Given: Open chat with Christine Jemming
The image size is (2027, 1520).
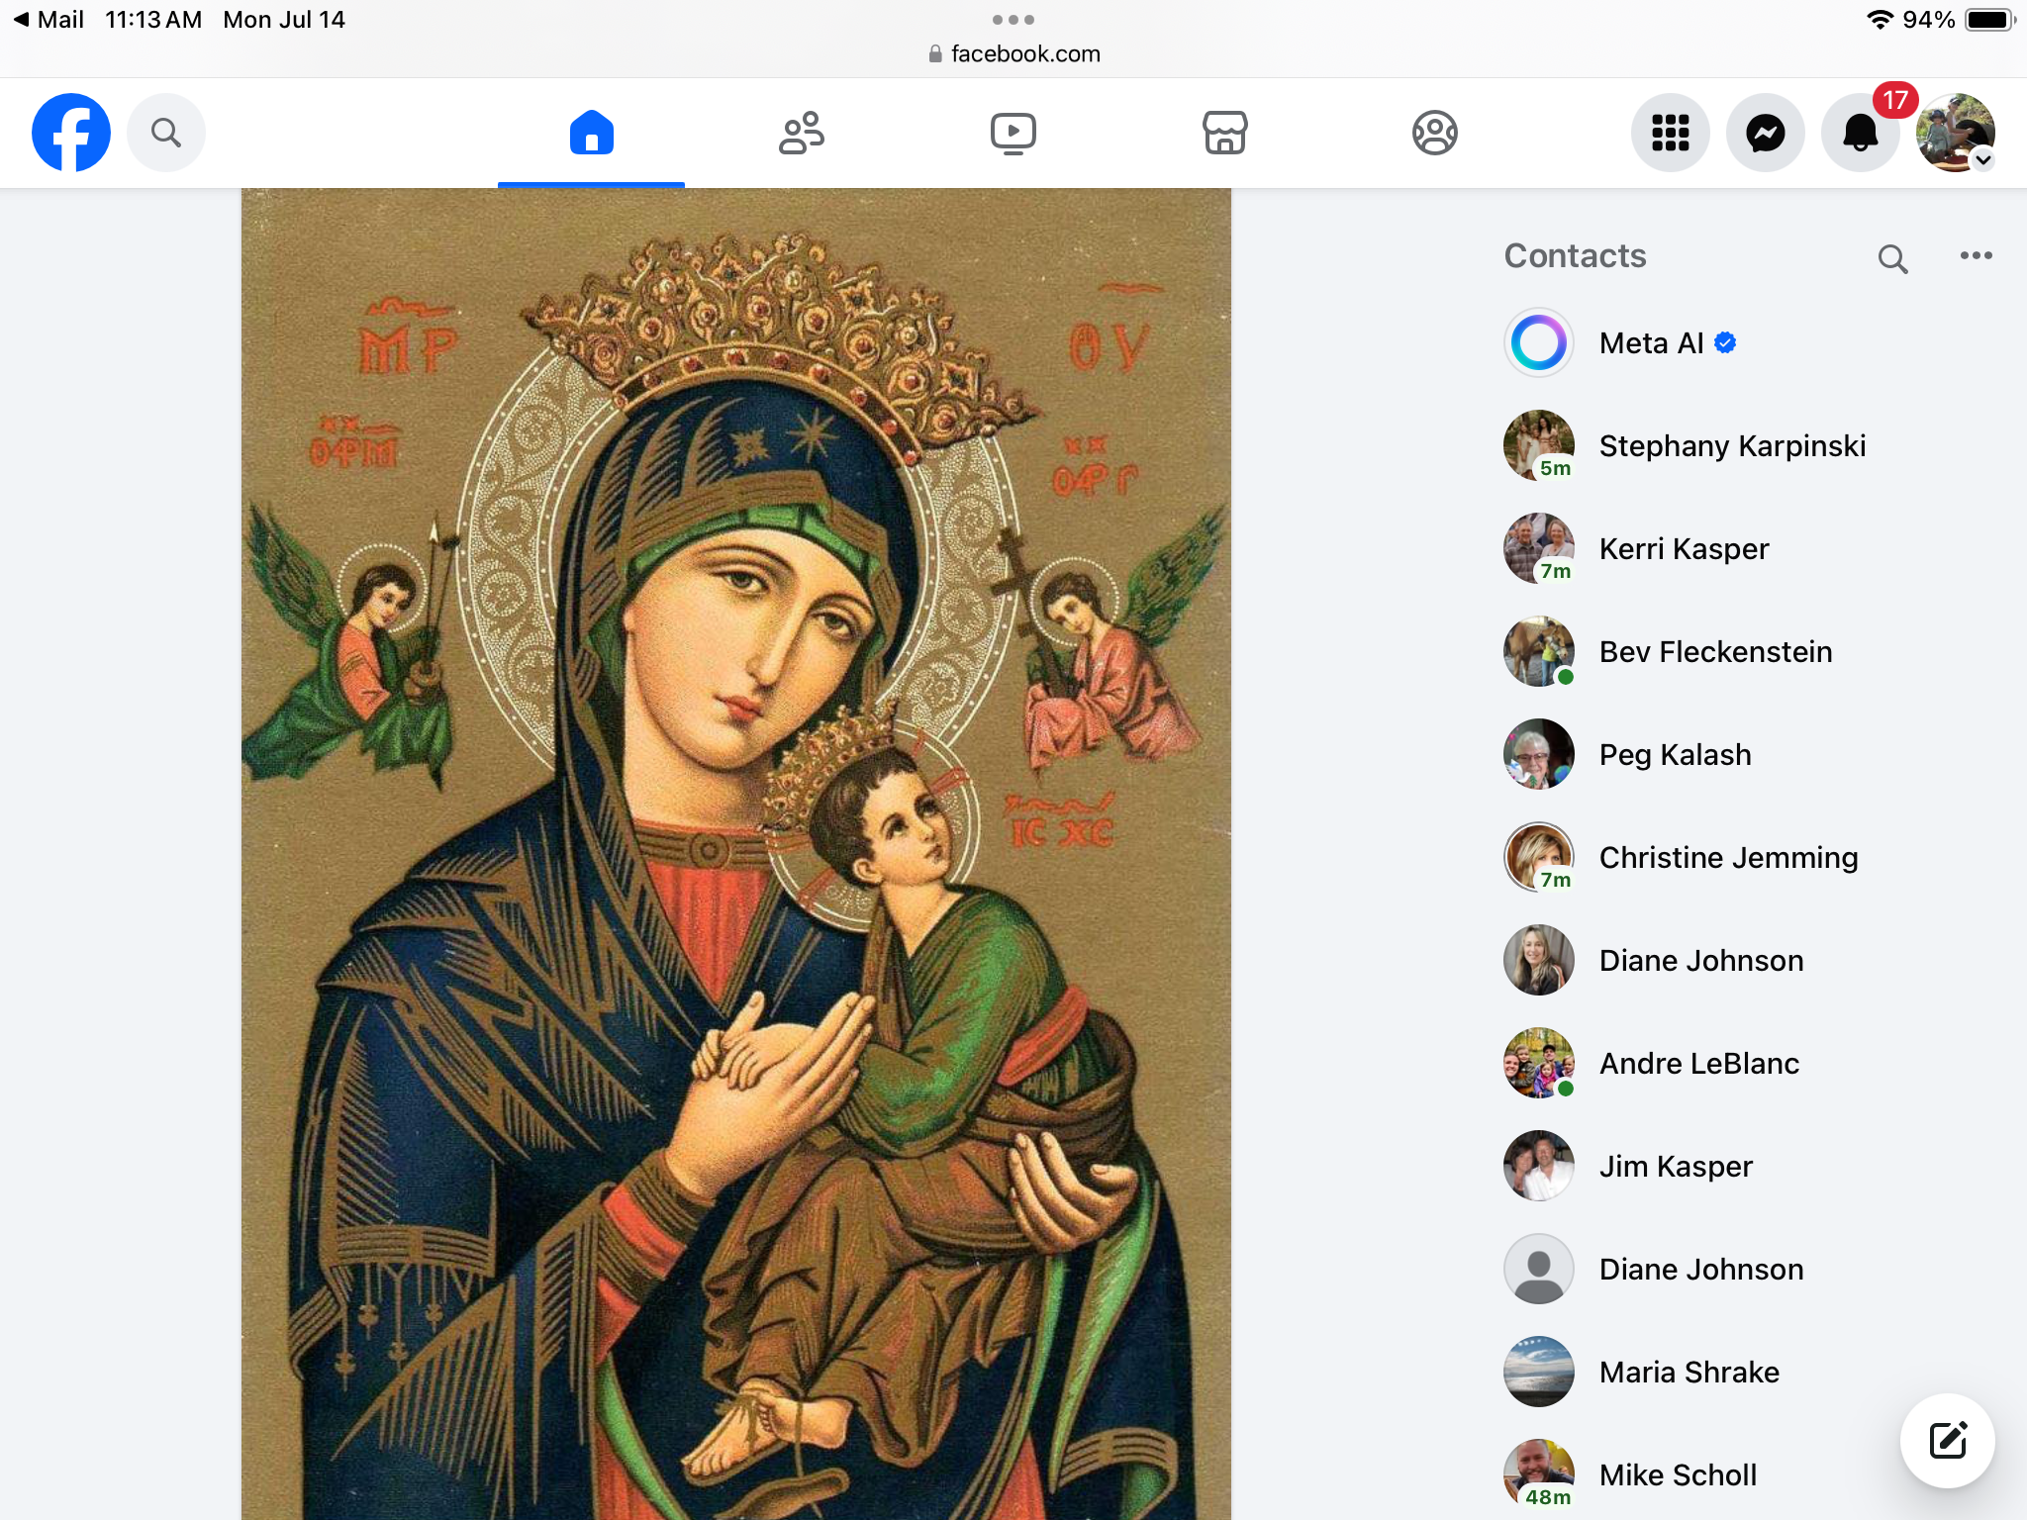Looking at the screenshot, I should tap(1748, 858).
